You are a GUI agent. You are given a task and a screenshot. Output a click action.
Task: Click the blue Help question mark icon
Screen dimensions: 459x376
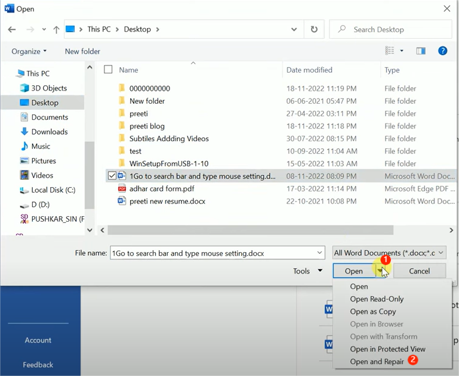pos(442,51)
